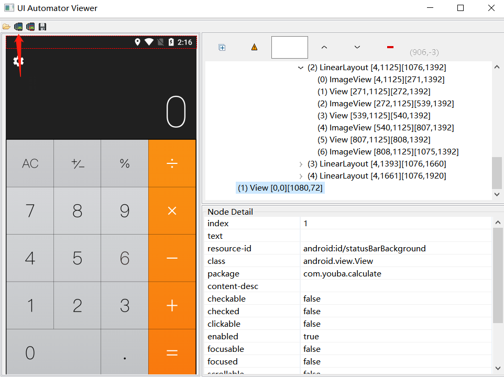The width and height of the screenshot is (504, 377).
Task: Click the red minus delete search icon
Action: pyautogui.click(x=390, y=47)
